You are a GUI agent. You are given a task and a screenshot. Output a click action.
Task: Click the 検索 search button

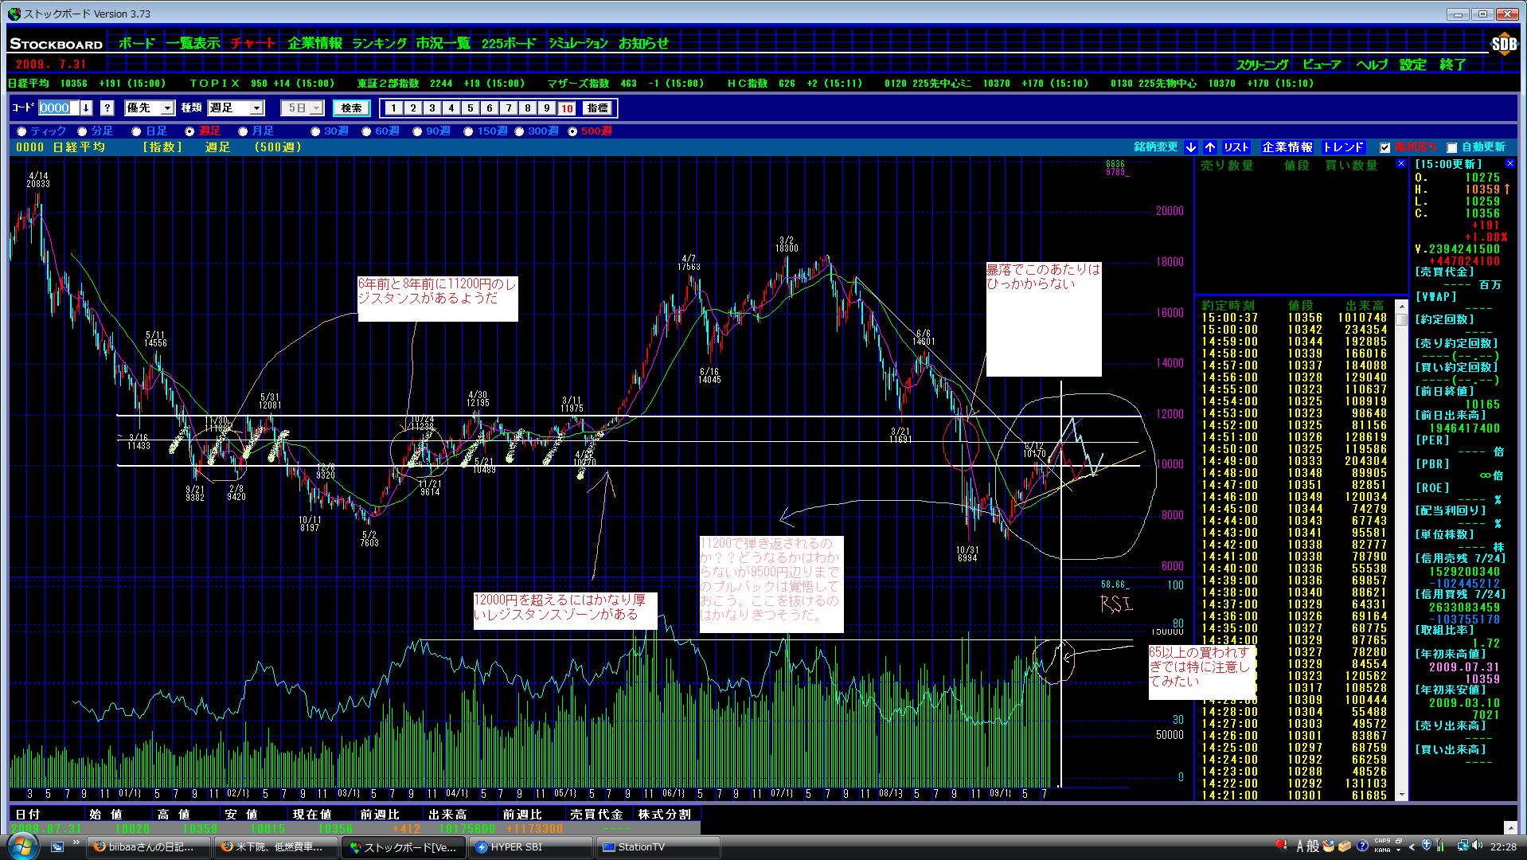click(x=351, y=108)
